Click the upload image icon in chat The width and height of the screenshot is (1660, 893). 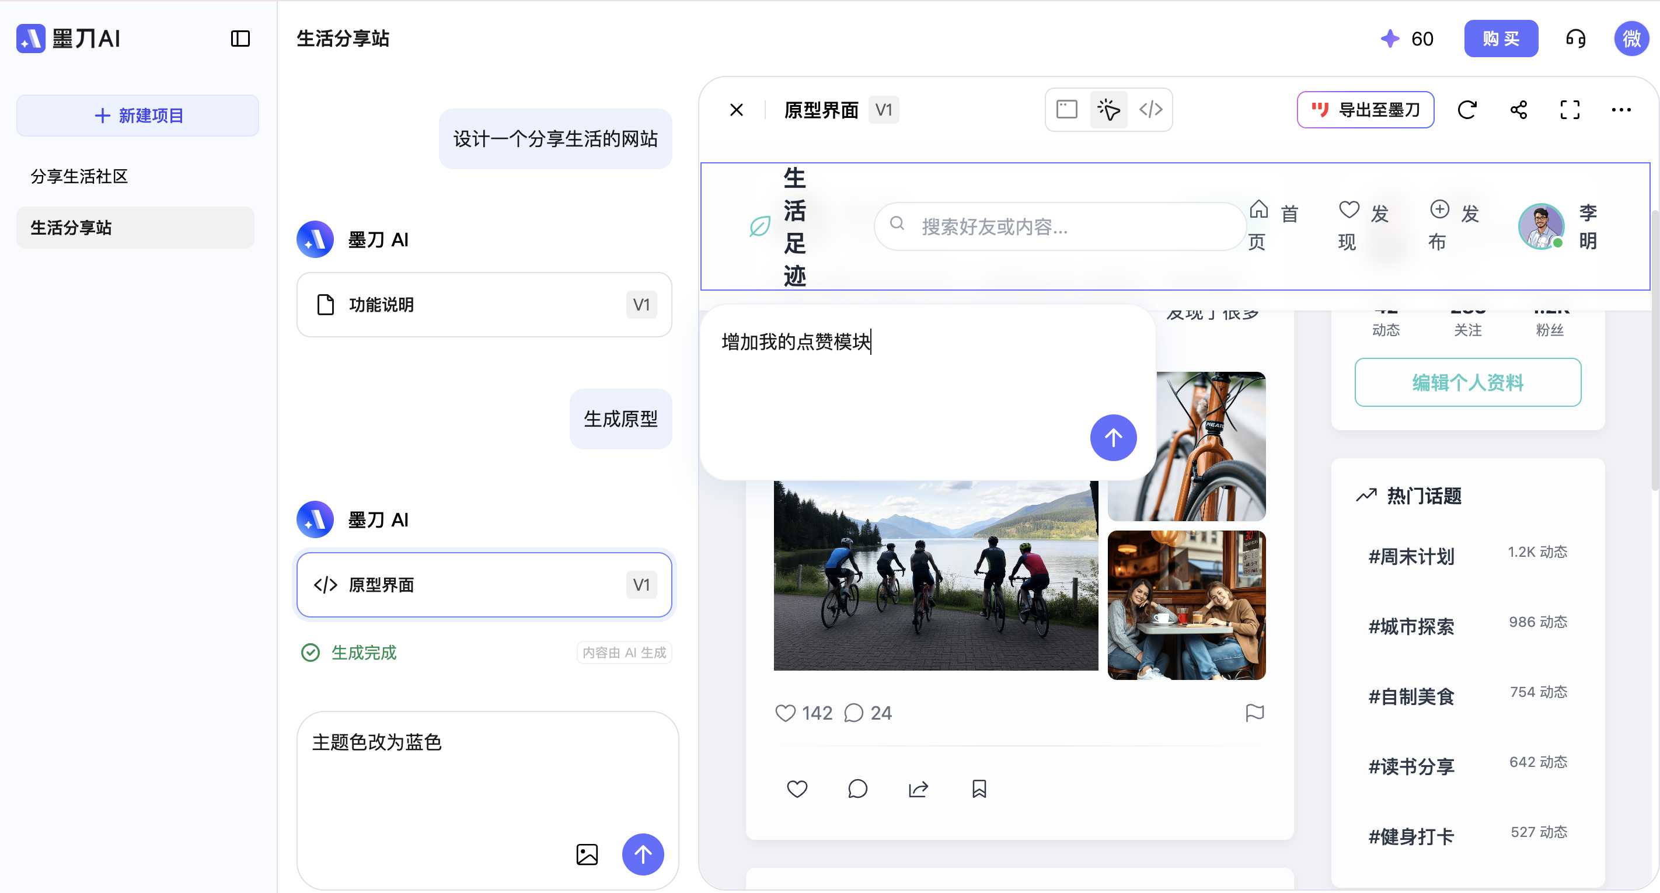587,854
